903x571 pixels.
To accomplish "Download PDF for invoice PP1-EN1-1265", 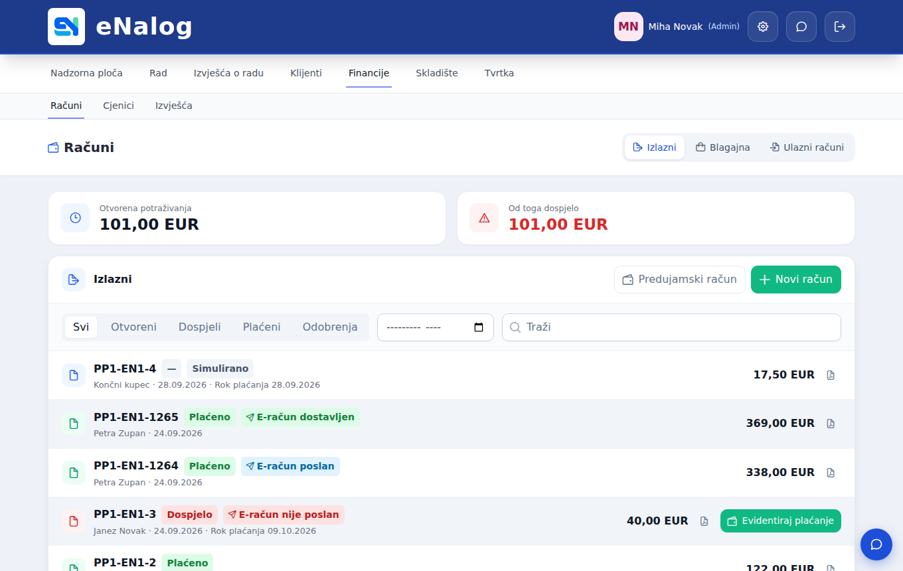I will (831, 424).
